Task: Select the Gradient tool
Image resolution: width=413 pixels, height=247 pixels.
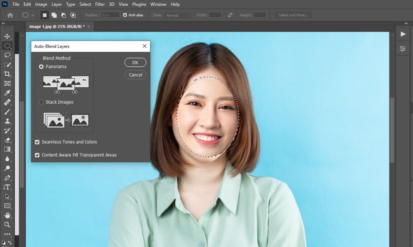Action: [x=7, y=149]
